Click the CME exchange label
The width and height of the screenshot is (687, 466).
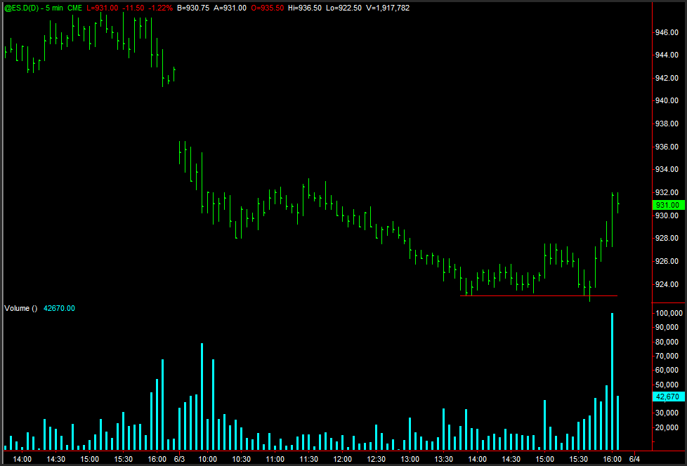(74, 8)
